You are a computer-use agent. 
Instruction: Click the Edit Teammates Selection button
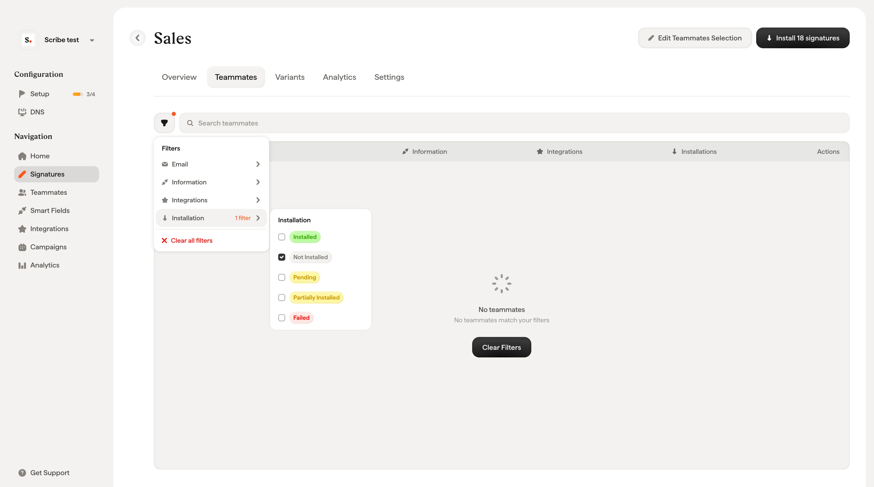coord(694,38)
